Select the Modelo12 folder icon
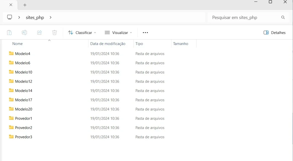This screenshot has height=161, width=293. tap(11, 81)
